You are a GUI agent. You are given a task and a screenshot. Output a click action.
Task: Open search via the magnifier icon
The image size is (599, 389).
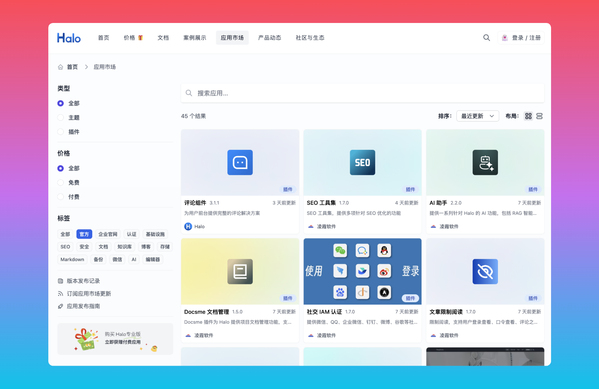(x=486, y=38)
